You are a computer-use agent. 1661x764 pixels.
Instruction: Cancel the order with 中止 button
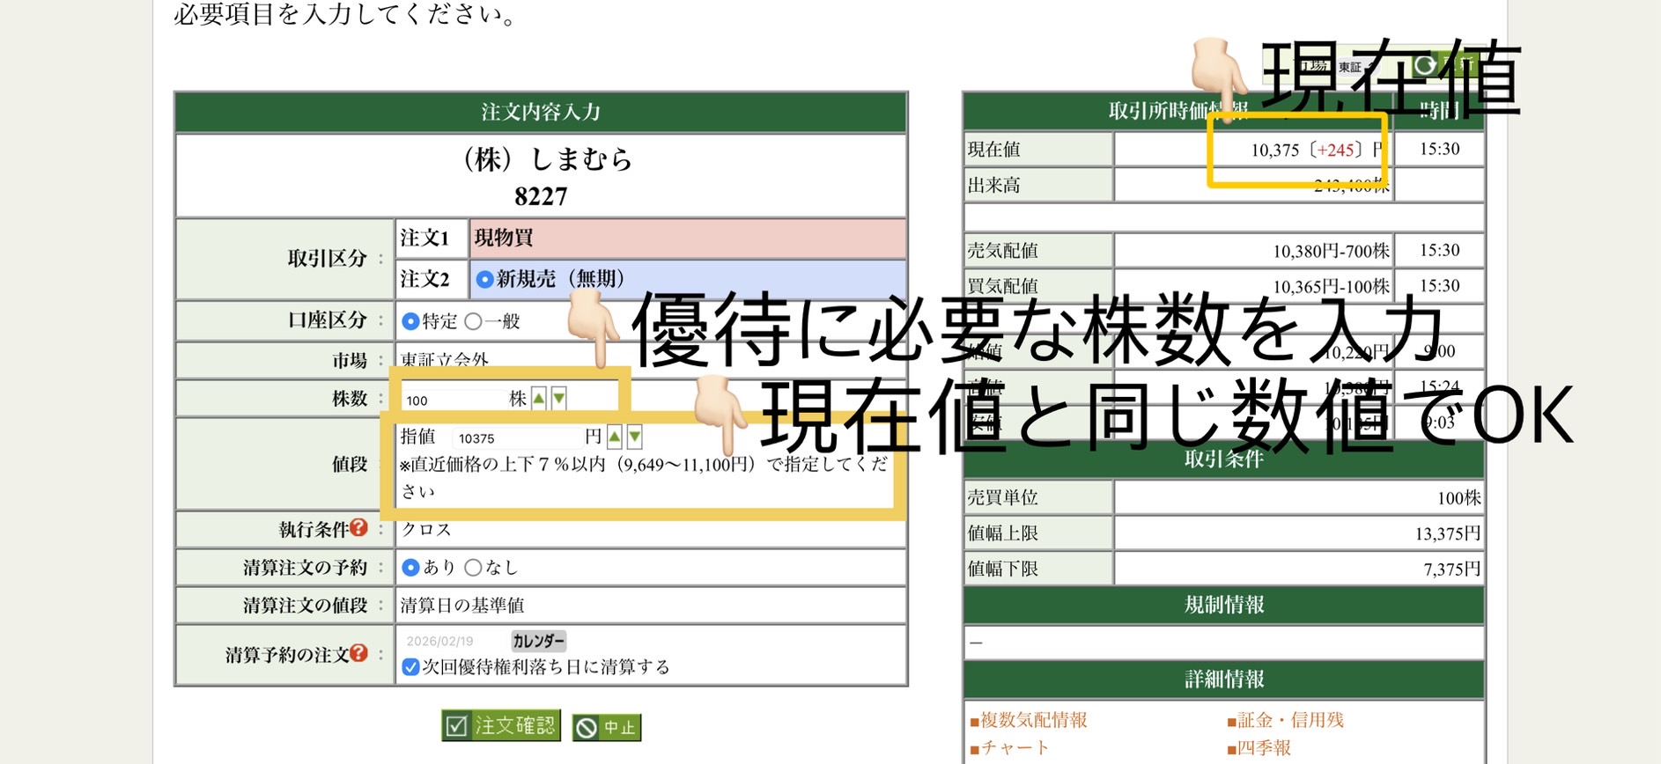[607, 728]
